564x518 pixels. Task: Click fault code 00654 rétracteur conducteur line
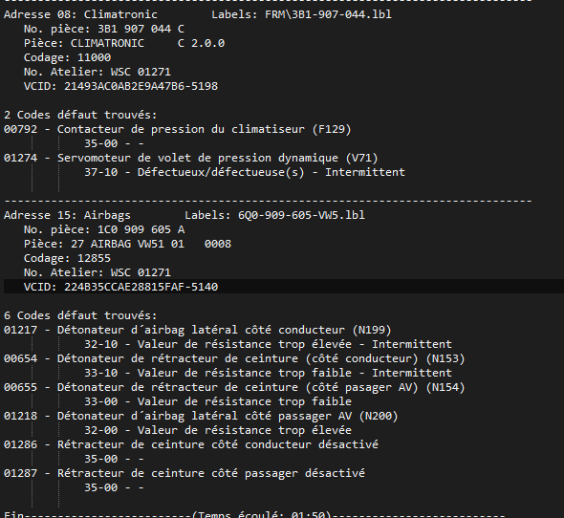click(234, 358)
